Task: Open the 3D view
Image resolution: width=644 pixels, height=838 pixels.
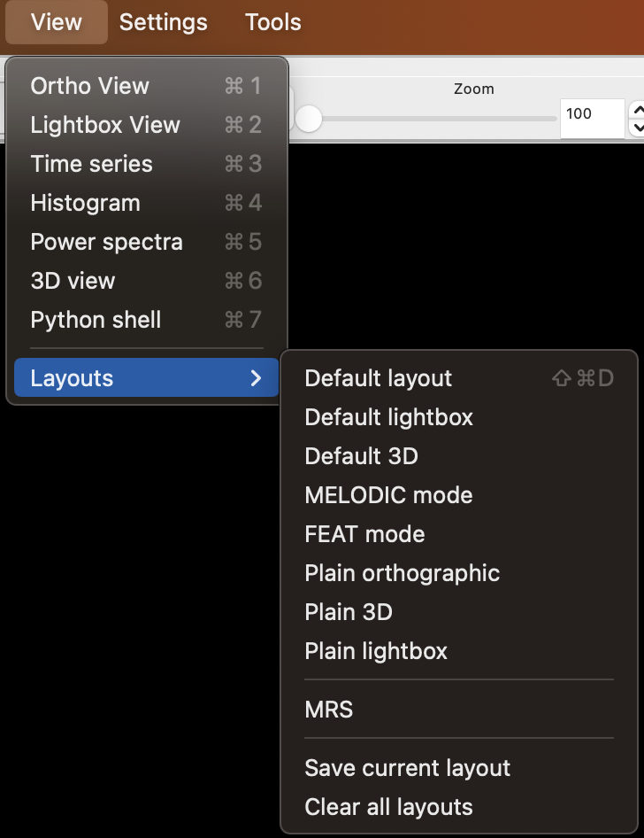Action: pyautogui.click(x=73, y=281)
